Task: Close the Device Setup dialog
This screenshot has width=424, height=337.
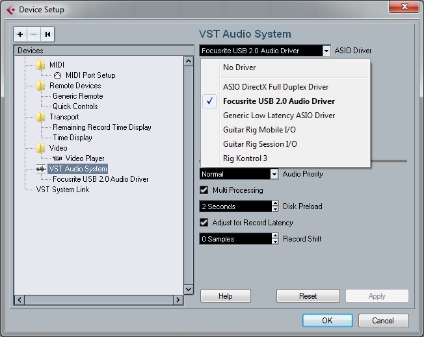Action: coord(404,6)
